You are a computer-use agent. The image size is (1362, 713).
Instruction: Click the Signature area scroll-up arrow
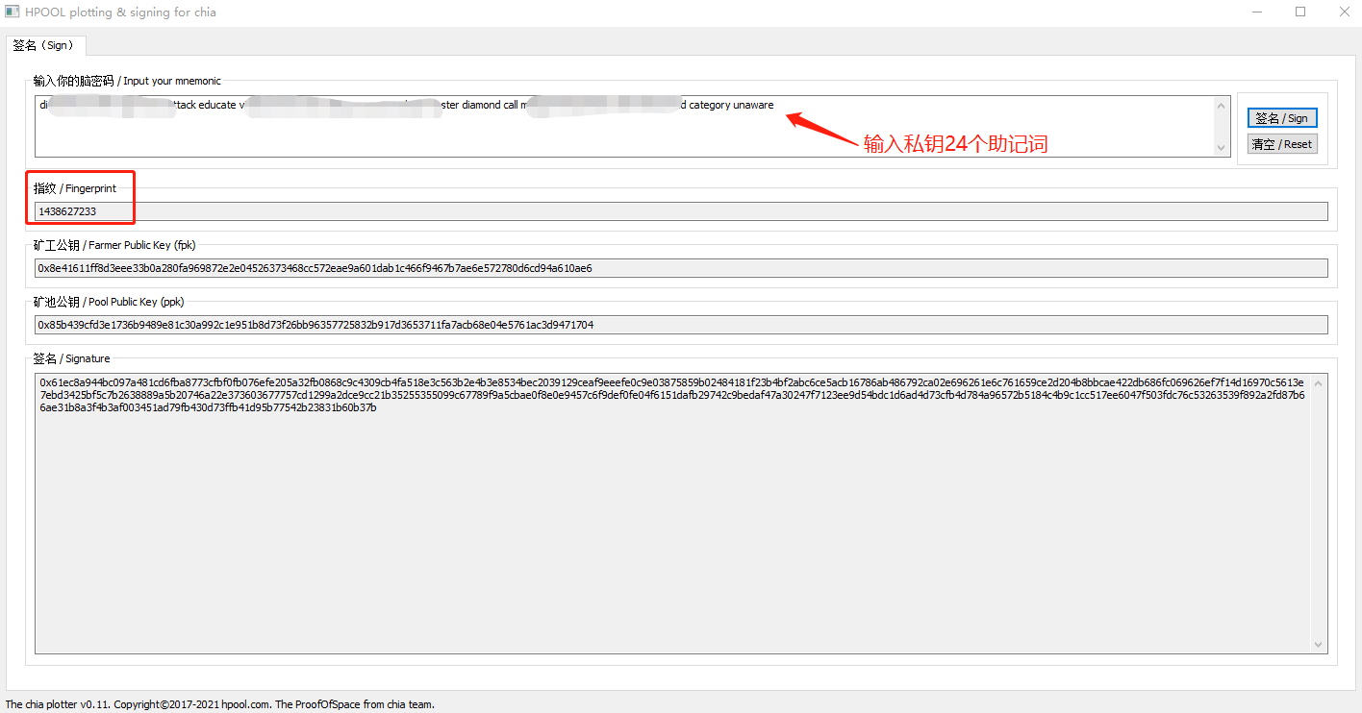1319,383
